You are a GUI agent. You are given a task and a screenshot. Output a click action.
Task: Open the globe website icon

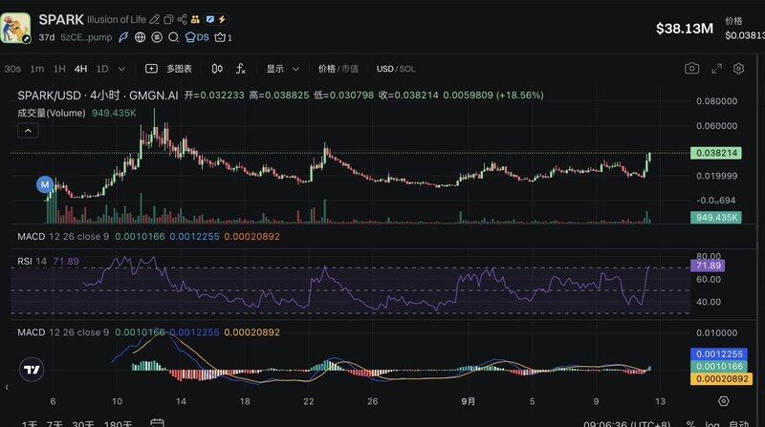click(x=140, y=37)
